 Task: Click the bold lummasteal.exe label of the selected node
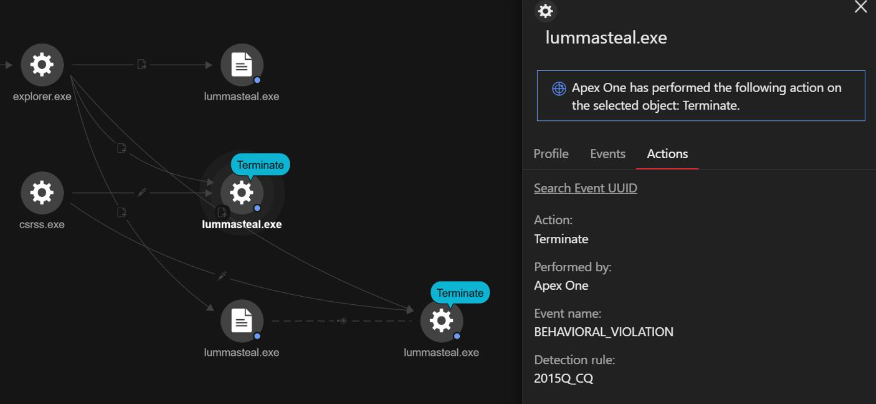coord(242,225)
